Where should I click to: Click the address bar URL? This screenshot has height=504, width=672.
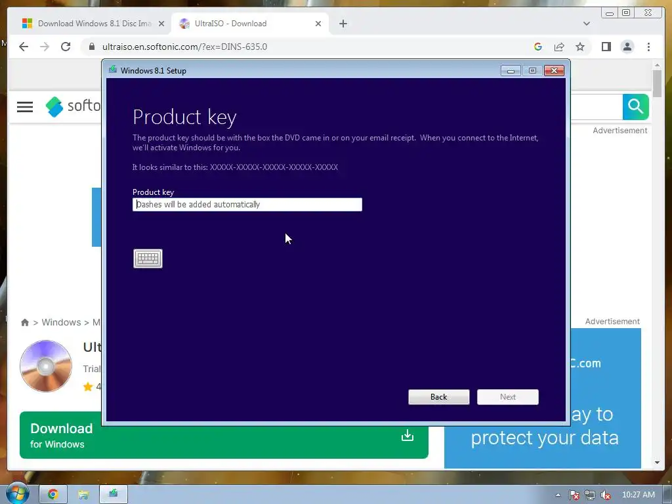click(x=184, y=47)
